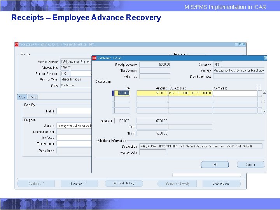Click the GL Account cell in second distribution row

coord(190,99)
